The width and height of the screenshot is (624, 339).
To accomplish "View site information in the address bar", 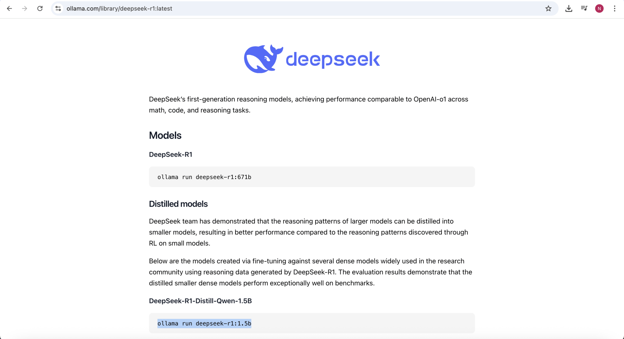I will pos(58,8).
